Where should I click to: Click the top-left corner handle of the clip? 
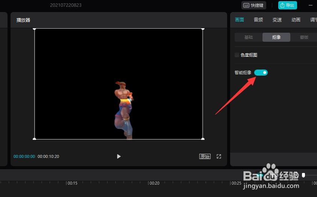pyautogui.click(x=34, y=29)
